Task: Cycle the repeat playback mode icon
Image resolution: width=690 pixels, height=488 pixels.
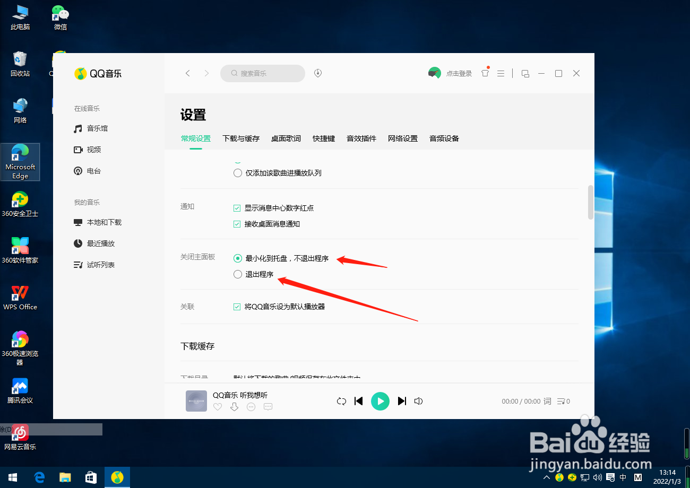Action: (x=341, y=401)
